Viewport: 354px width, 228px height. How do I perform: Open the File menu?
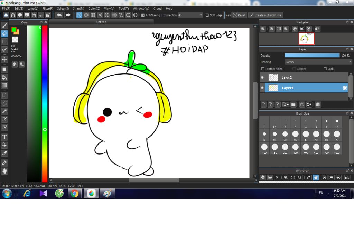point(6,8)
